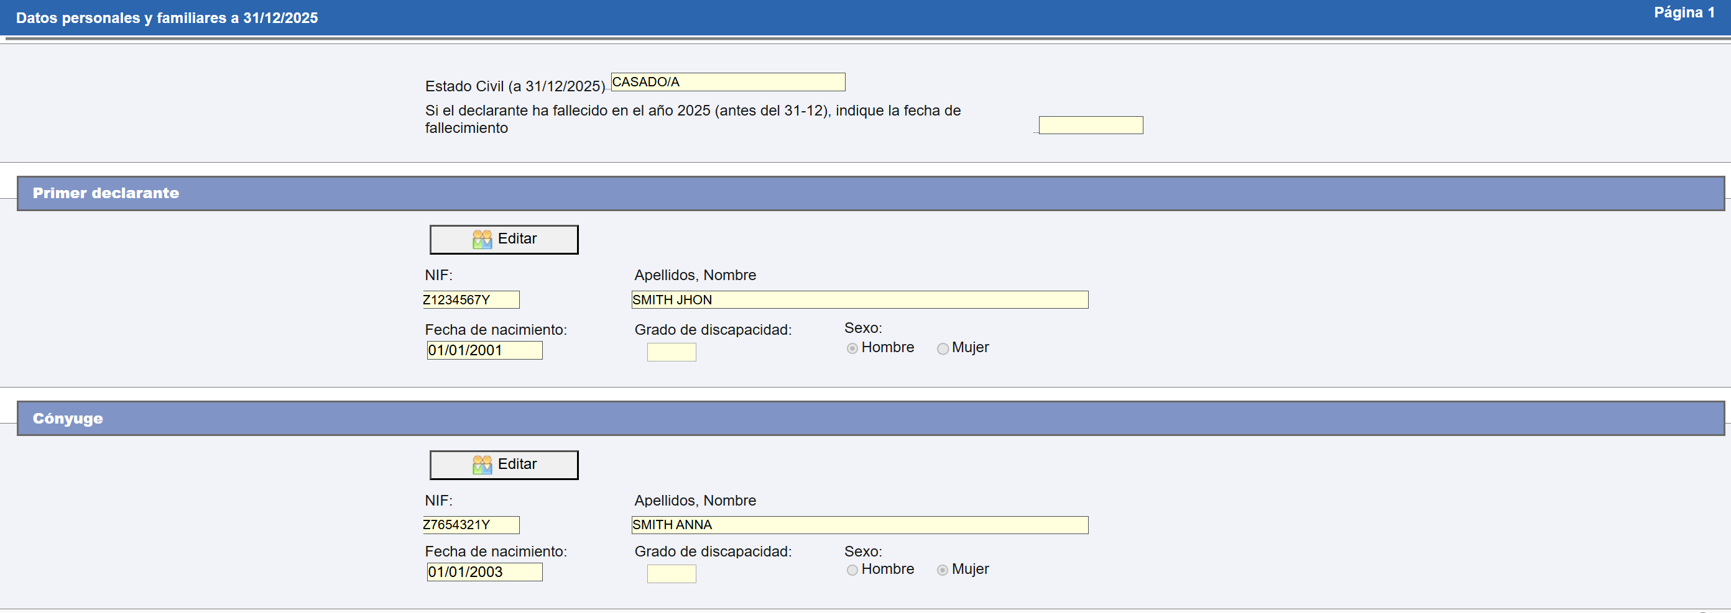Image resolution: width=1731 pixels, height=613 pixels.
Task: Click birth date field 01/01/2001
Action: coord(484,350)
